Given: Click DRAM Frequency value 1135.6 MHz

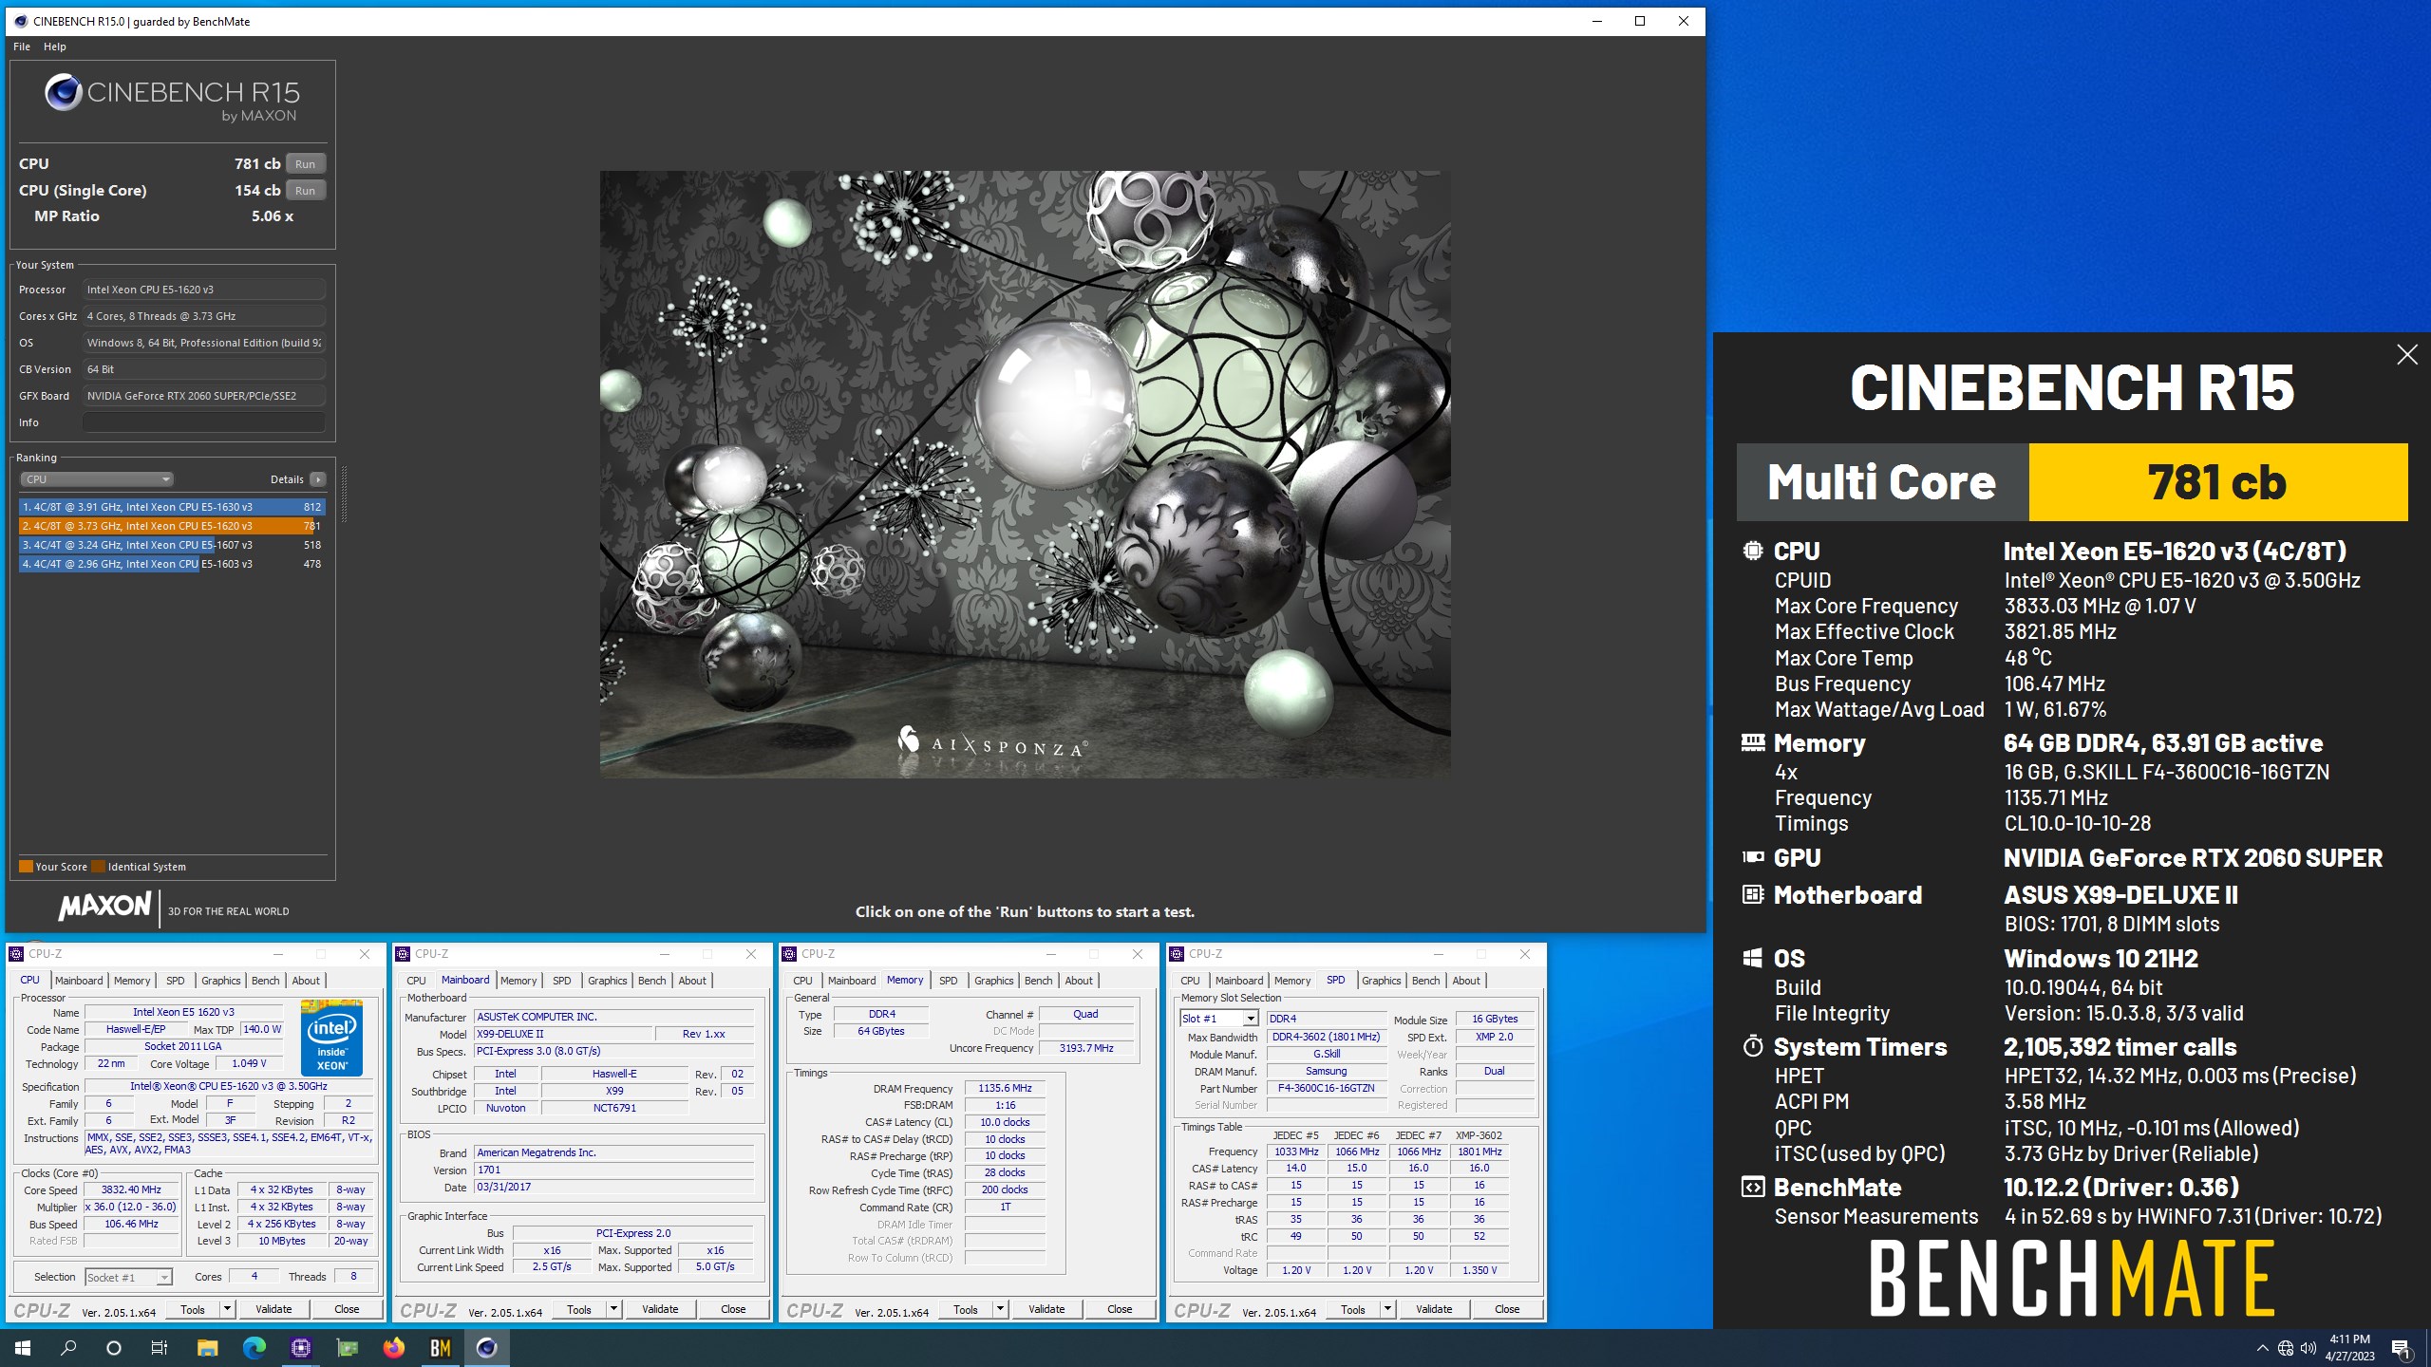Looking at the screenshot, I should point(1005,1089).
